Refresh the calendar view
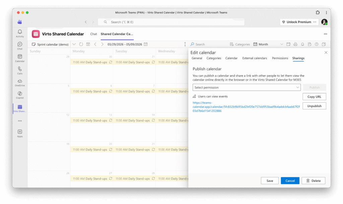The width and height of the screenshot is (343, 204). [x=81, y=44]
